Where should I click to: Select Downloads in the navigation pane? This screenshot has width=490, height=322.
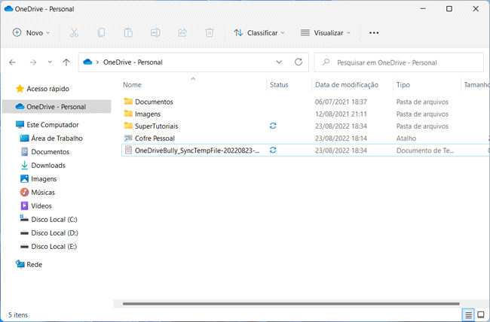click(47, 166)
